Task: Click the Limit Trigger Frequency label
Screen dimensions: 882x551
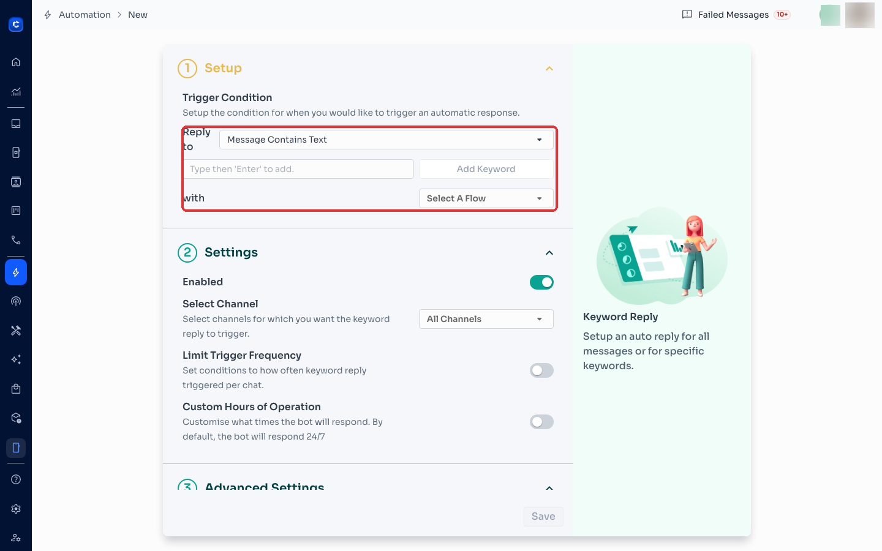Action: [x=242, y=355]
